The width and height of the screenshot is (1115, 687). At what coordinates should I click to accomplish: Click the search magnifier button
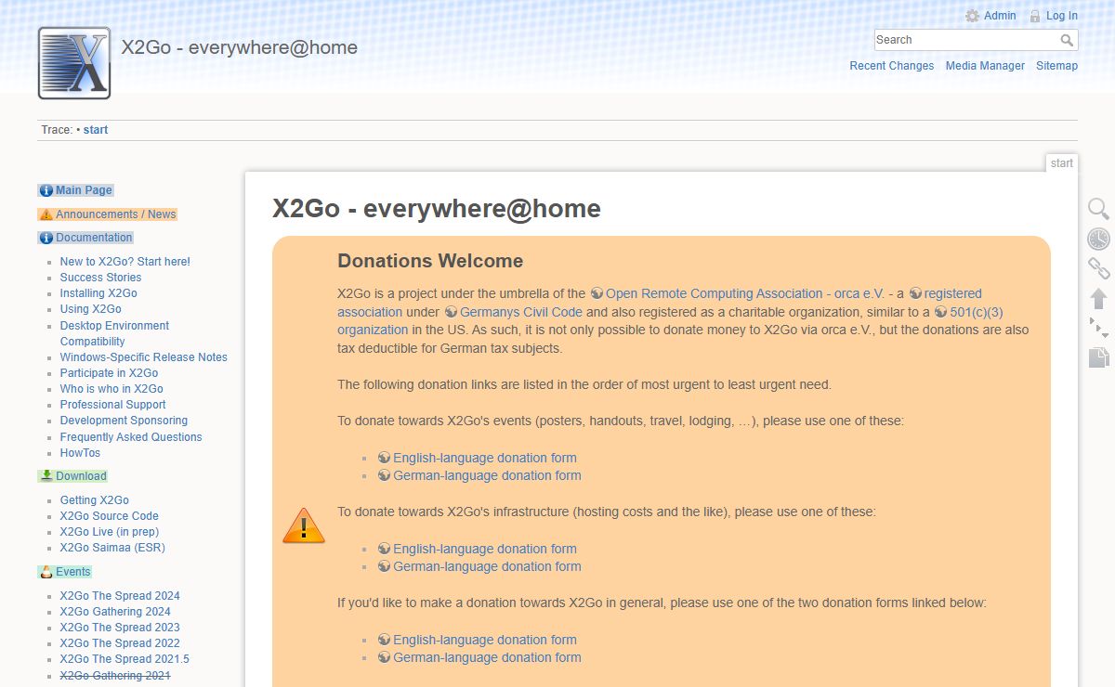[x=1068, y=40]
